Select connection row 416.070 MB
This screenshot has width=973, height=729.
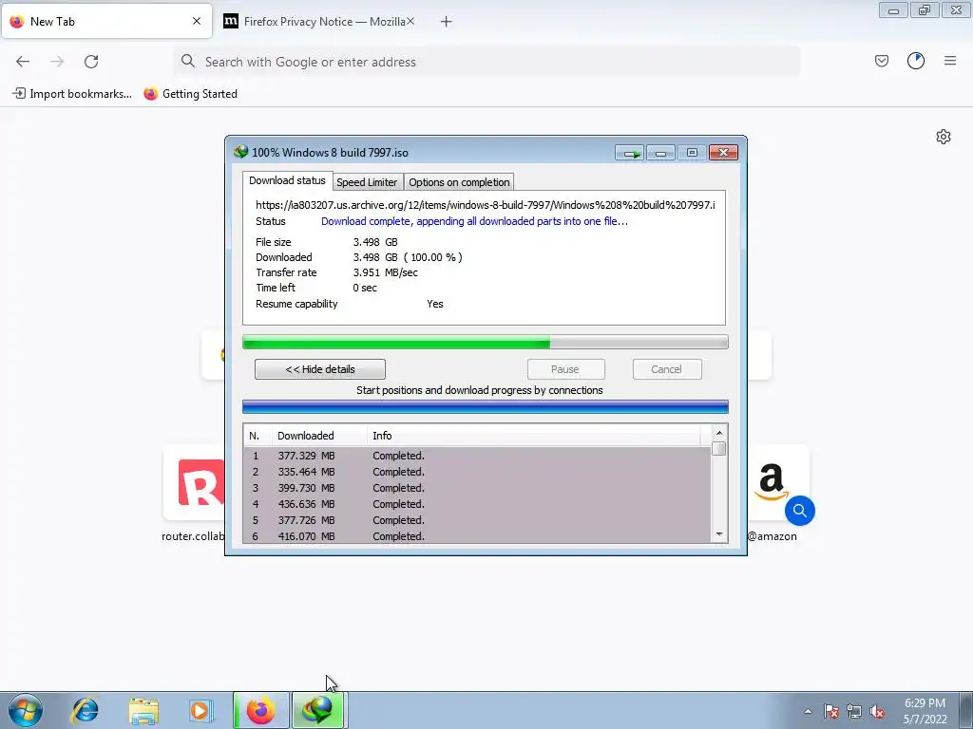pyautogui.click(x=477, y=536)
